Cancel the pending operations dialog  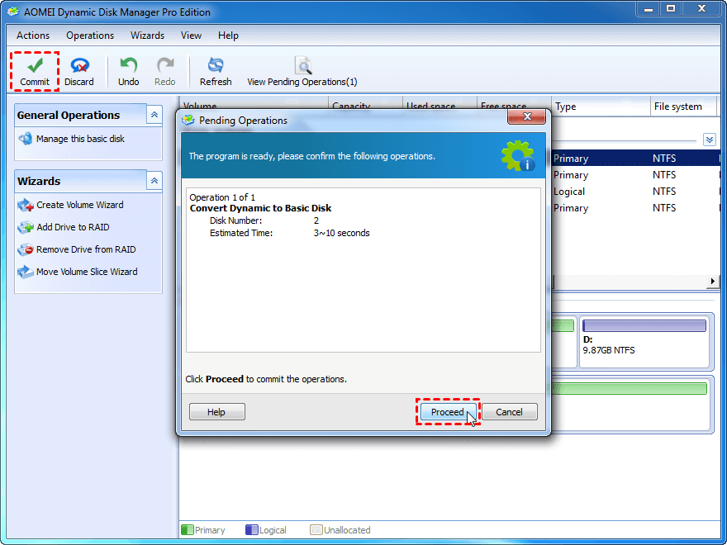click(510, 412)
